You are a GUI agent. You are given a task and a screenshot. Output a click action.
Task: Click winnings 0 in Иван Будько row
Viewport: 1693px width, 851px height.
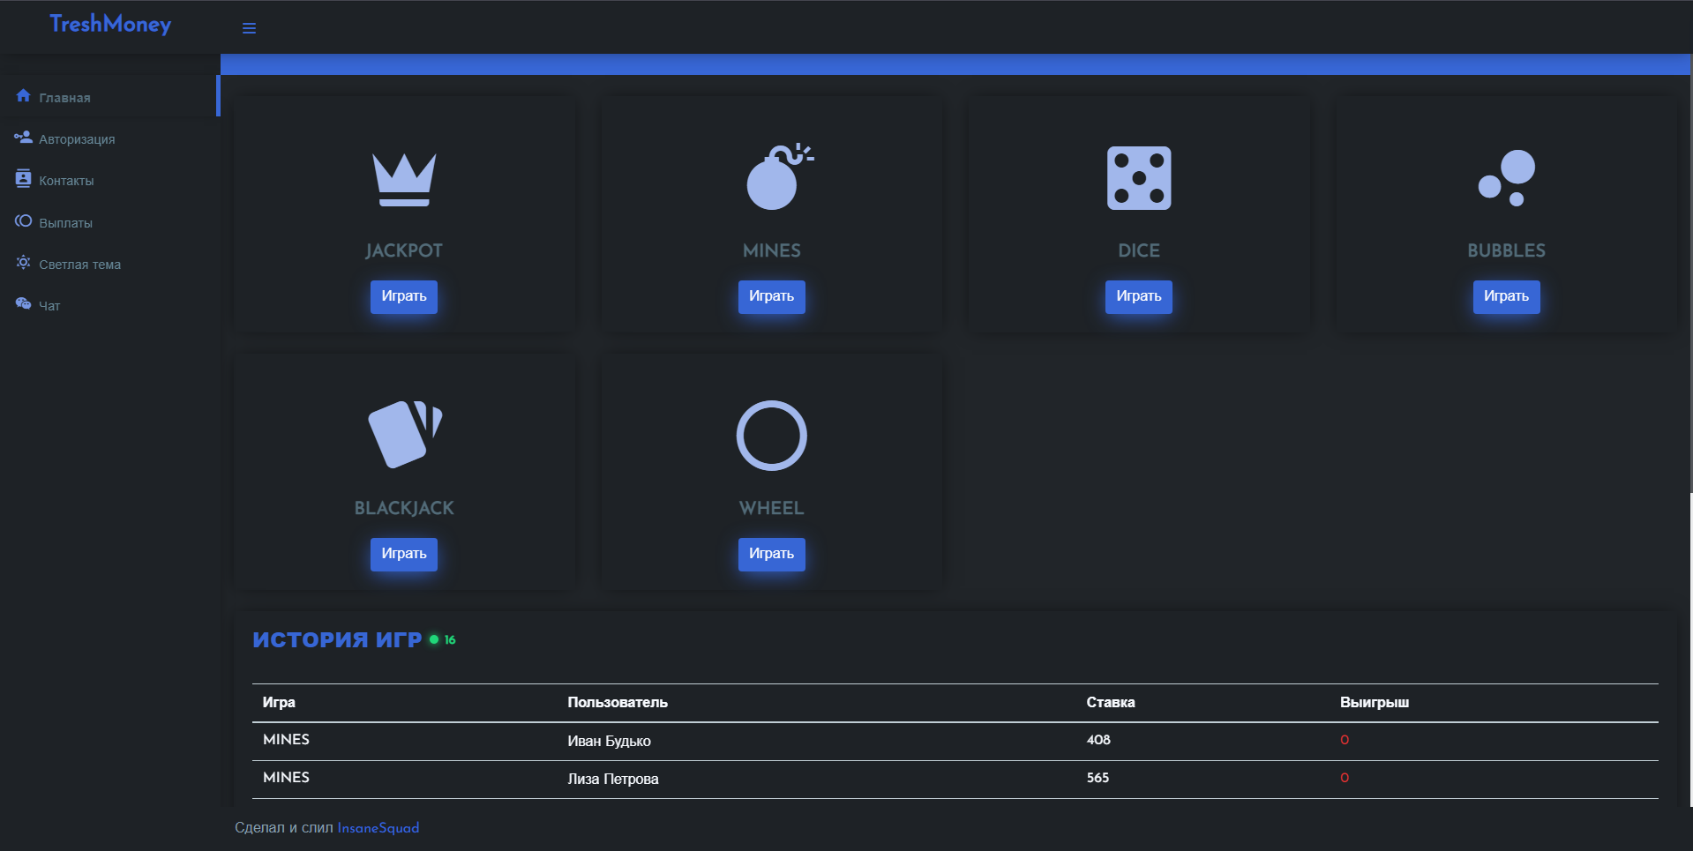tap(1345, 740)
